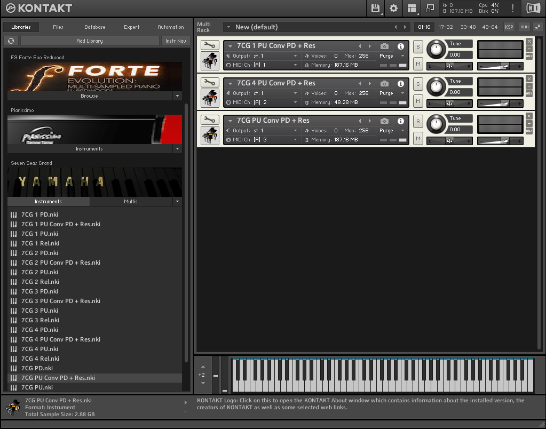Switch to the Database tab
This screenshot has height=429, width=546.
(94, 27)
